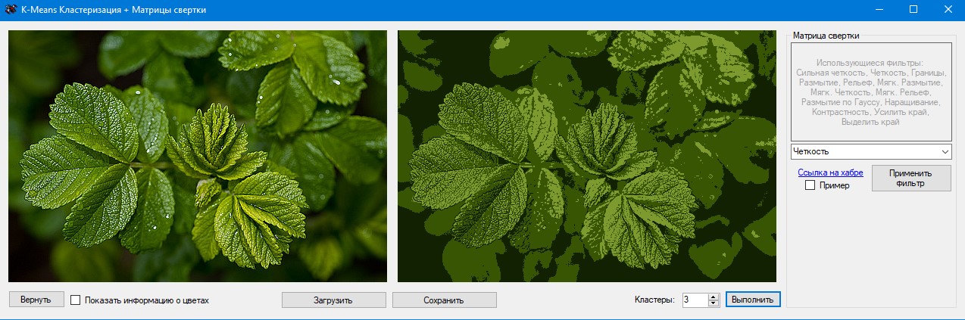Decrease cluster count with down arrow
The width and height of the screenshot is (965, 320).
pyautogui.click(x=713, y=303)
